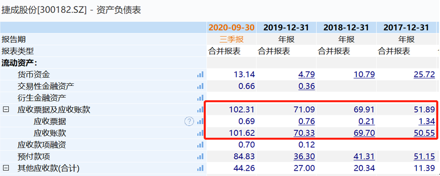
Task: Click the question mark help icon beside 应收票据
Action: (x=189, y=121)
